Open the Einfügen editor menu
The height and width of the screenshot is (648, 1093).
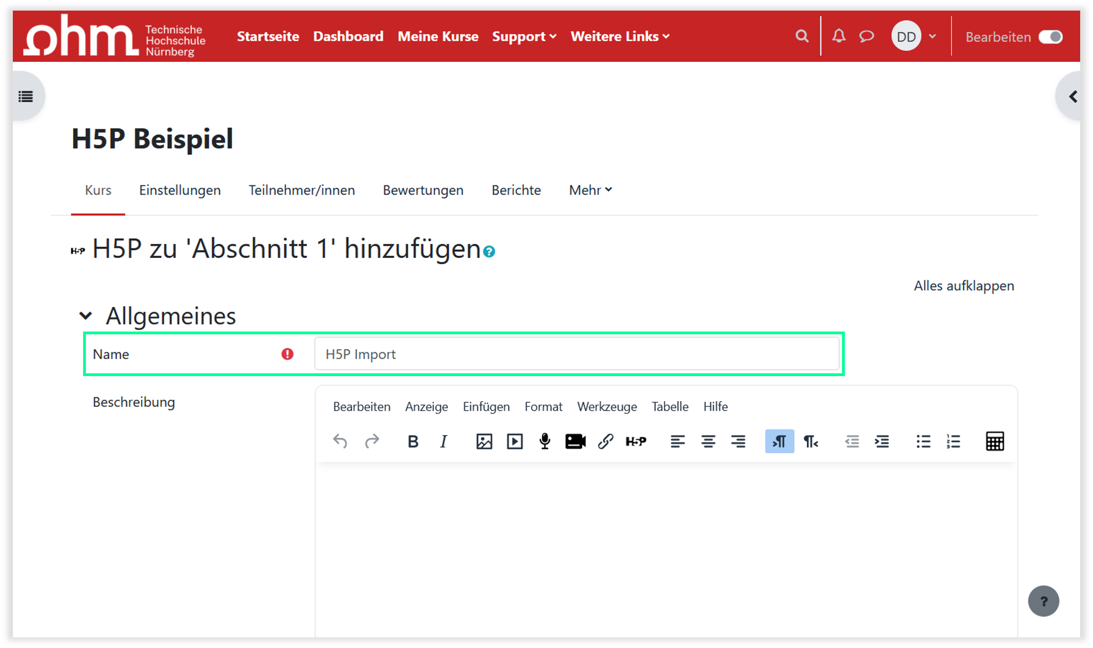pos(486,407)
